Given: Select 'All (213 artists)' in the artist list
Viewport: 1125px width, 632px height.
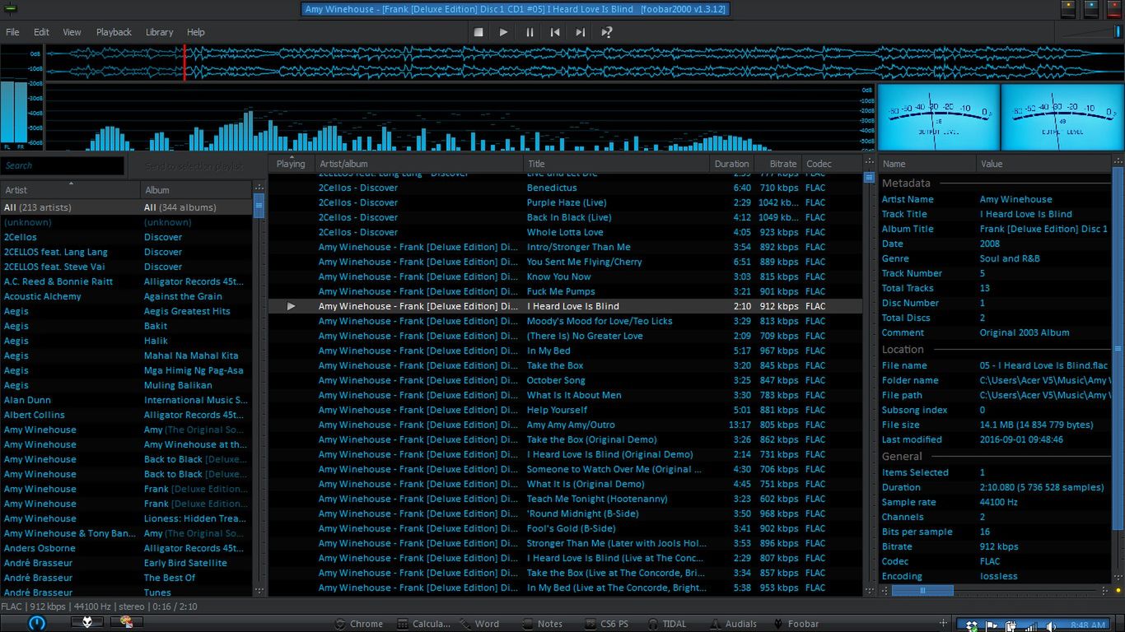Looking at the screenshot, I should pos(38,207).
